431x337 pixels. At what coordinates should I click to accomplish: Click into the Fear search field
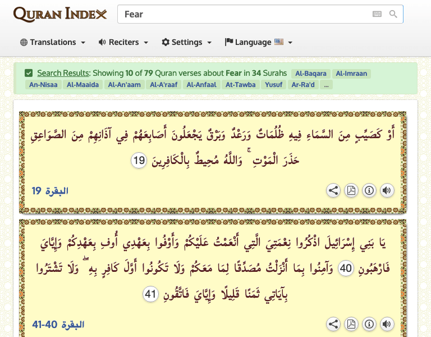coord(241,14)
